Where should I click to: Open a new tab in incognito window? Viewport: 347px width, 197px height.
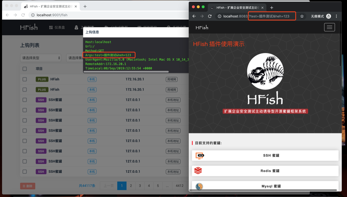click(272, 8)
